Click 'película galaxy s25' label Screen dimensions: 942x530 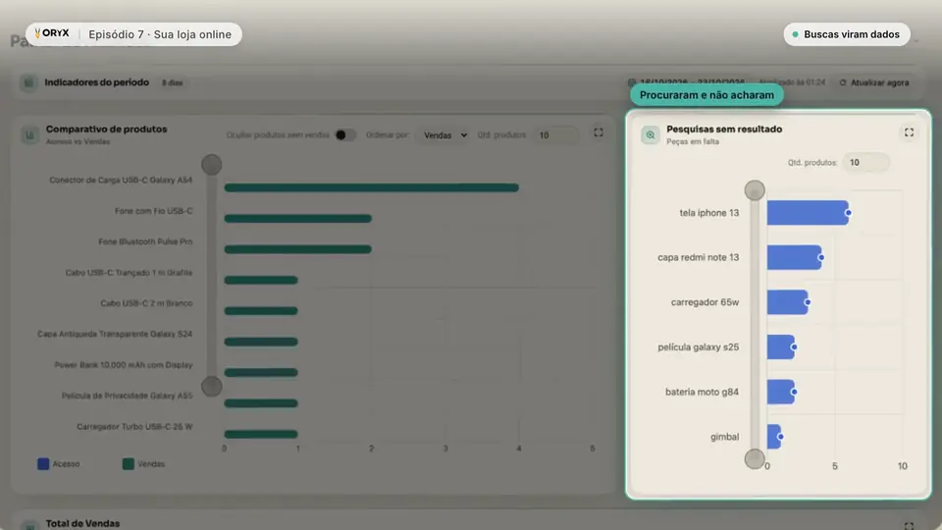click(698, 346)
